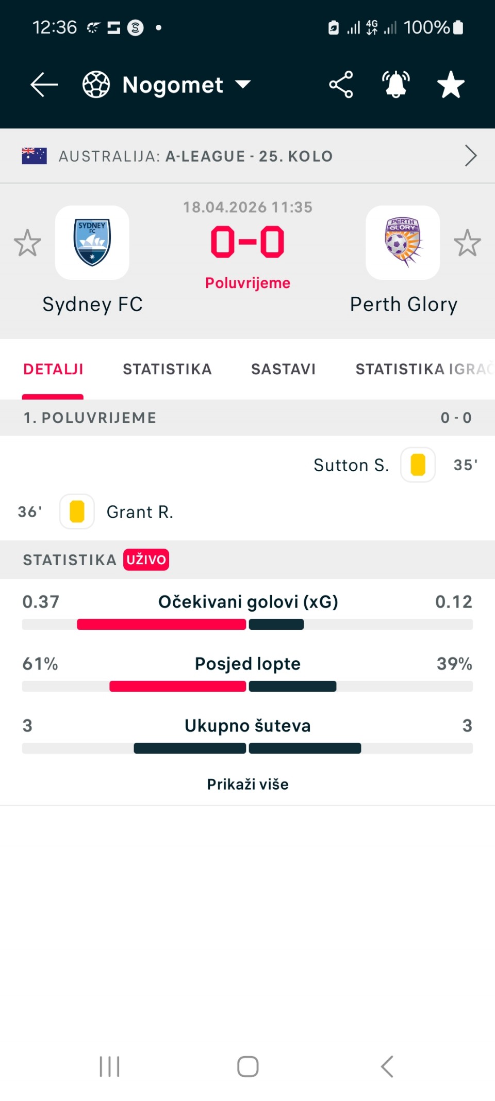Open player Sutton S.

coord(351,465)
